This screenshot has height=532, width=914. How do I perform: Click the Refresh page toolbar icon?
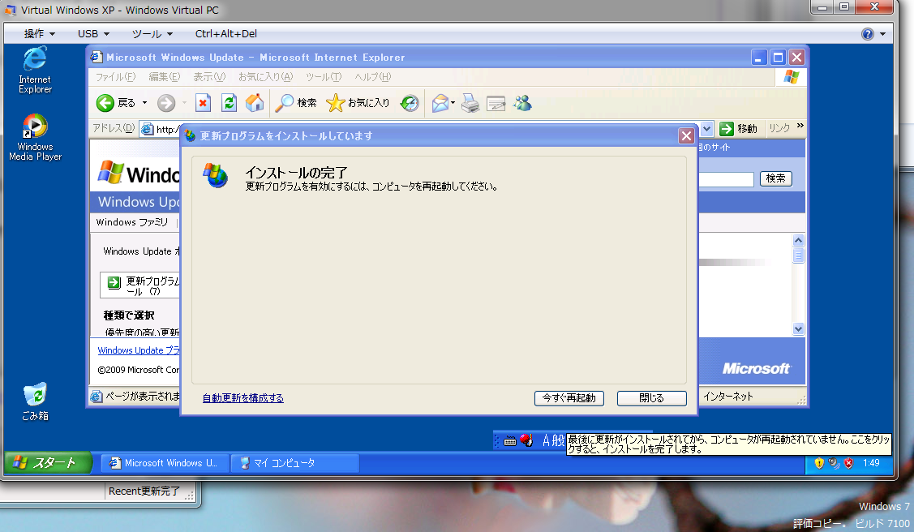[x=229, y=103]
